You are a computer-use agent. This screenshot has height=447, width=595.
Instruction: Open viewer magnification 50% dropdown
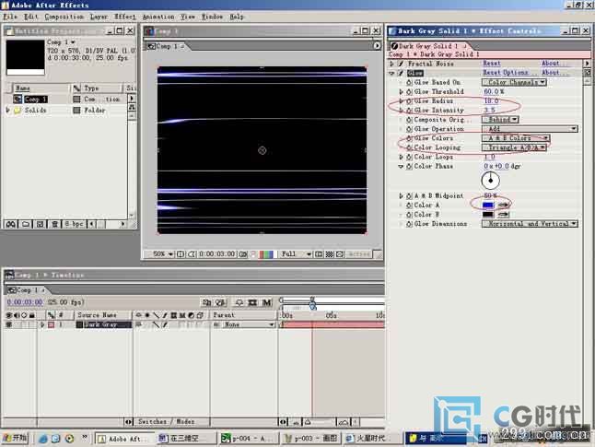click(x=162, y=254)
